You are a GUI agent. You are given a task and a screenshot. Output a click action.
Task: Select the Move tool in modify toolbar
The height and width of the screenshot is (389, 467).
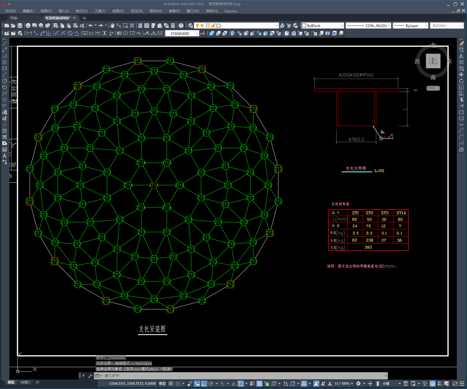461,75
